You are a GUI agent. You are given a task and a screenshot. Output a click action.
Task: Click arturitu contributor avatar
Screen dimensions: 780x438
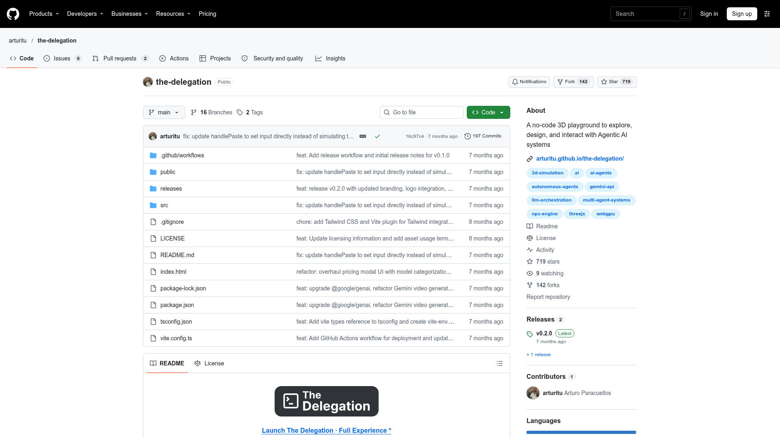(x=533, y=393)
